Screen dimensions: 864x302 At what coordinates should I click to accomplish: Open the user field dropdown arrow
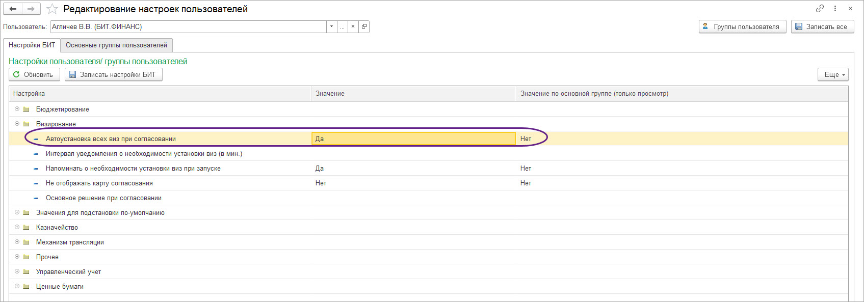tap(331, 26)
